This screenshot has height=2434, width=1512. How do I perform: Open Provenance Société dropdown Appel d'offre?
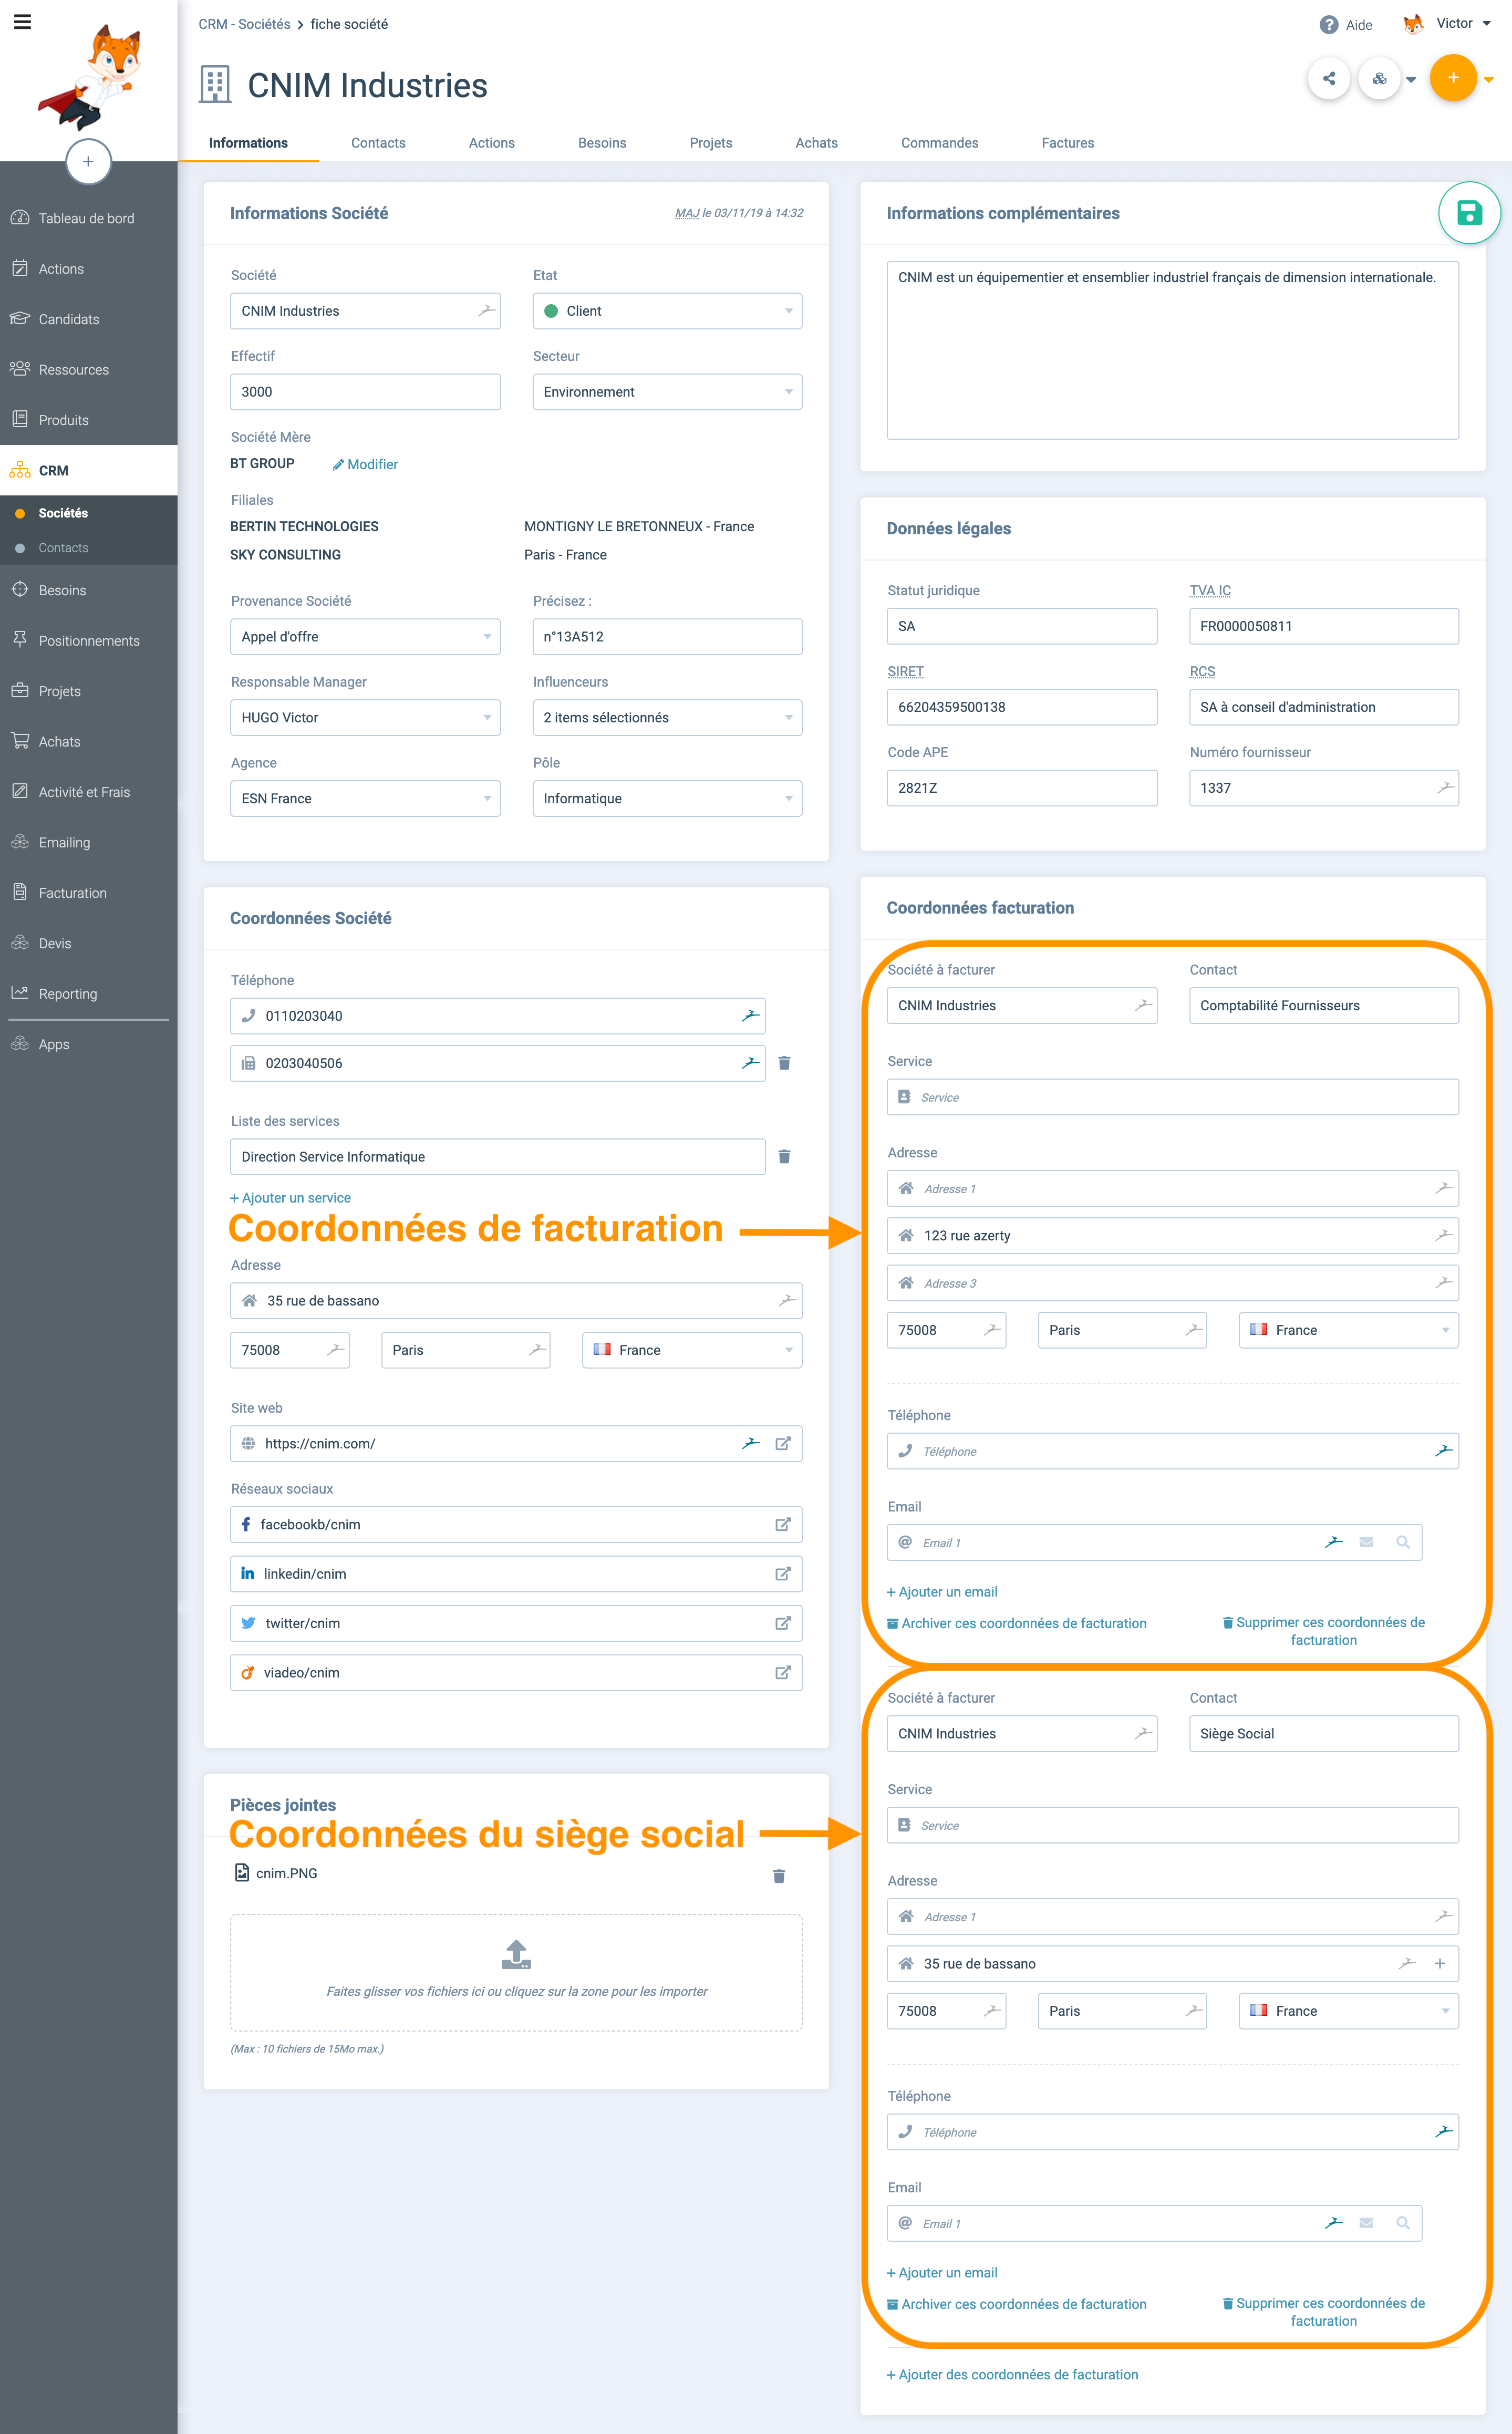click(365, 637)
